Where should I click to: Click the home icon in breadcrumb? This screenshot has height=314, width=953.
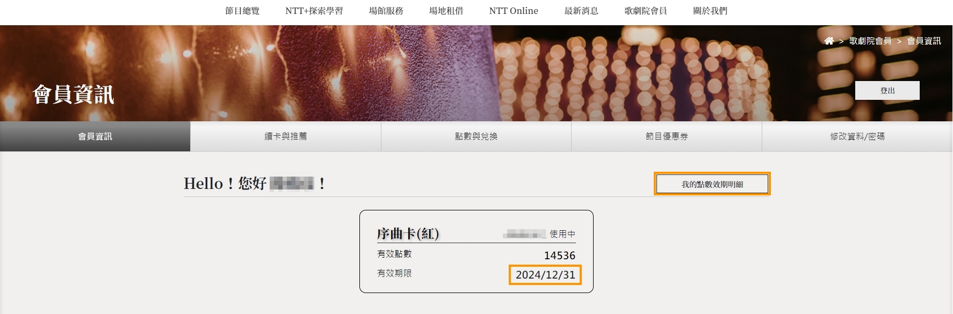point(829,41)
